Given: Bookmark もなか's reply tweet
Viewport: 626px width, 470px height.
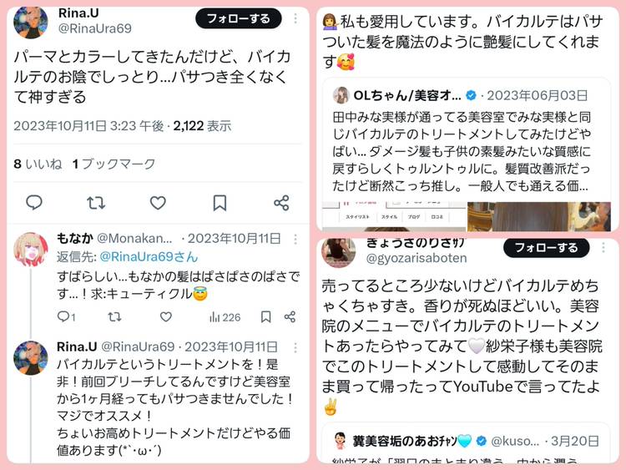Looking at the screenshot, I should pos(266,316).
